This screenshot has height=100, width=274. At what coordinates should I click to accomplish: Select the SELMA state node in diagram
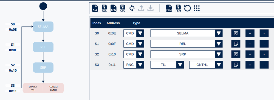tap(43, 27)
